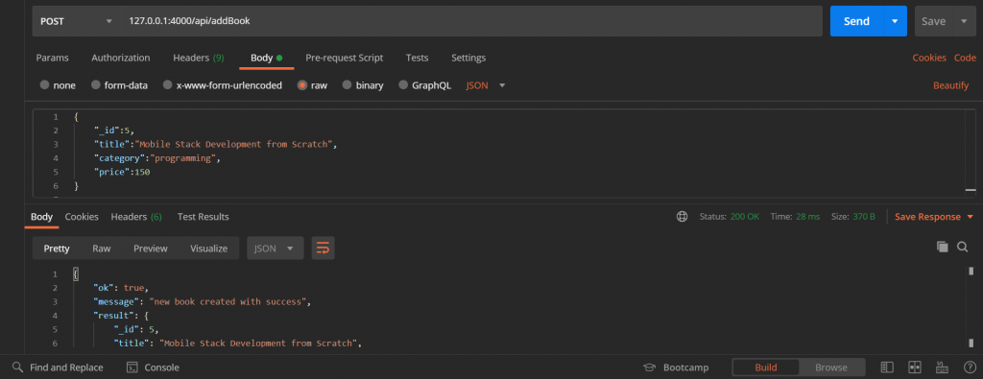The height and width of the screenshot is (379, 983).
Task: Click the response pane vertical scrollbar
Action: pos(971,307)
